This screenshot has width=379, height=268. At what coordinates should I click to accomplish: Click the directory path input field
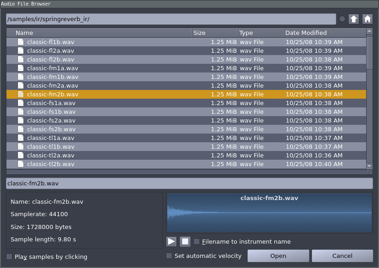tap(171, 19)
